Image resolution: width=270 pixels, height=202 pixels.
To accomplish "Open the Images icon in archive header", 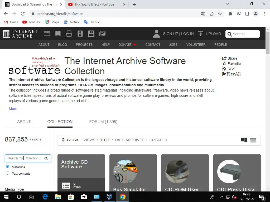I will [x=102, y=34].
